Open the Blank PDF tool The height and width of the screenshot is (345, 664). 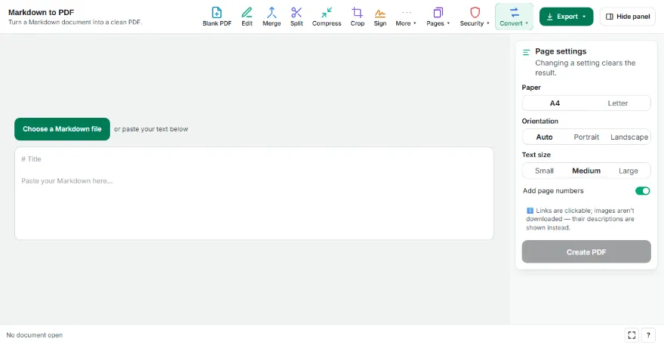coord(217,17)
